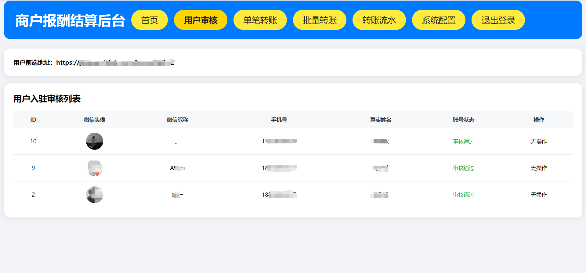Select the 用户审核 navigation tab
Image resolution: width=586 pixels, height=273 pixels.
click(x=201, y=20)
